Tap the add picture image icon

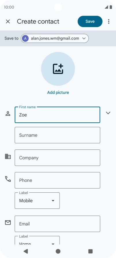coord(58,69)
